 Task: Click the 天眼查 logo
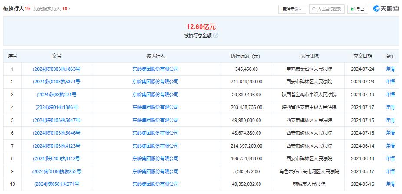coord(386,9)
